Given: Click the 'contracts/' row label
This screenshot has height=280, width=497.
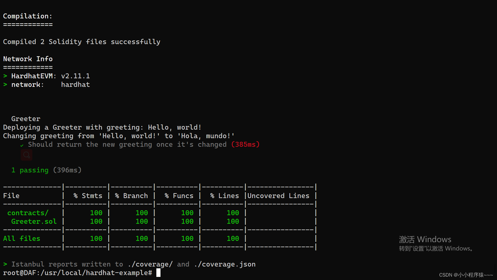Looking at the screenshot, I should click(x=28, y=213).
